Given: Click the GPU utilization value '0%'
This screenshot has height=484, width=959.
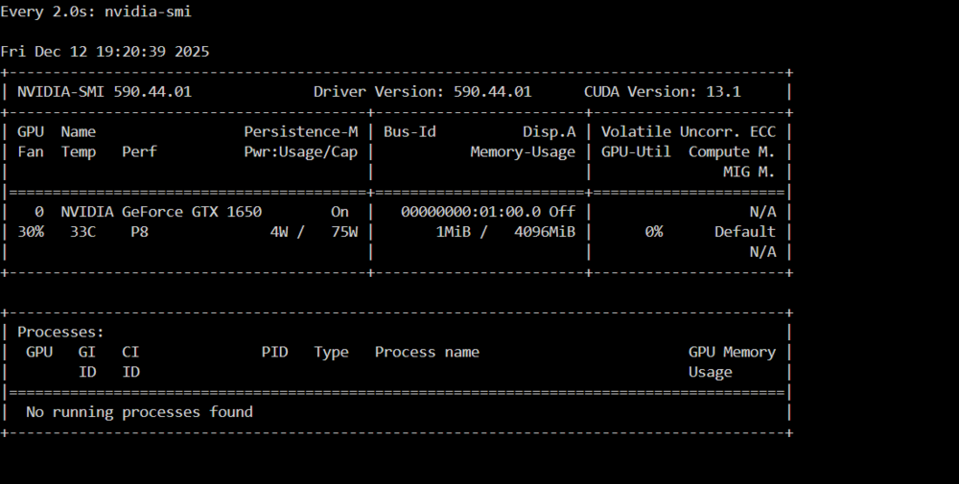Looking at the screenshot, I should point(654,232).
